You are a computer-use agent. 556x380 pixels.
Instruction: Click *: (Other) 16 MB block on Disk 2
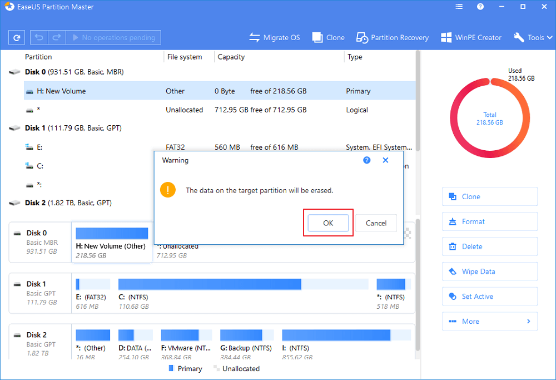(x=92, y=344)
